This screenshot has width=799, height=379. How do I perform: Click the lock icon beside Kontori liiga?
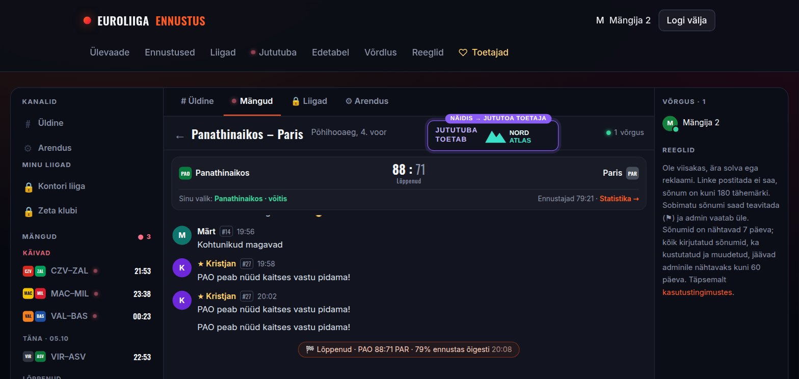(29, 187)
